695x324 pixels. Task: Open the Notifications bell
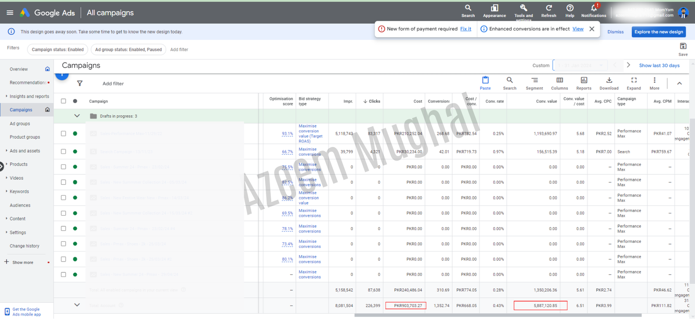(x=593, y=8)
